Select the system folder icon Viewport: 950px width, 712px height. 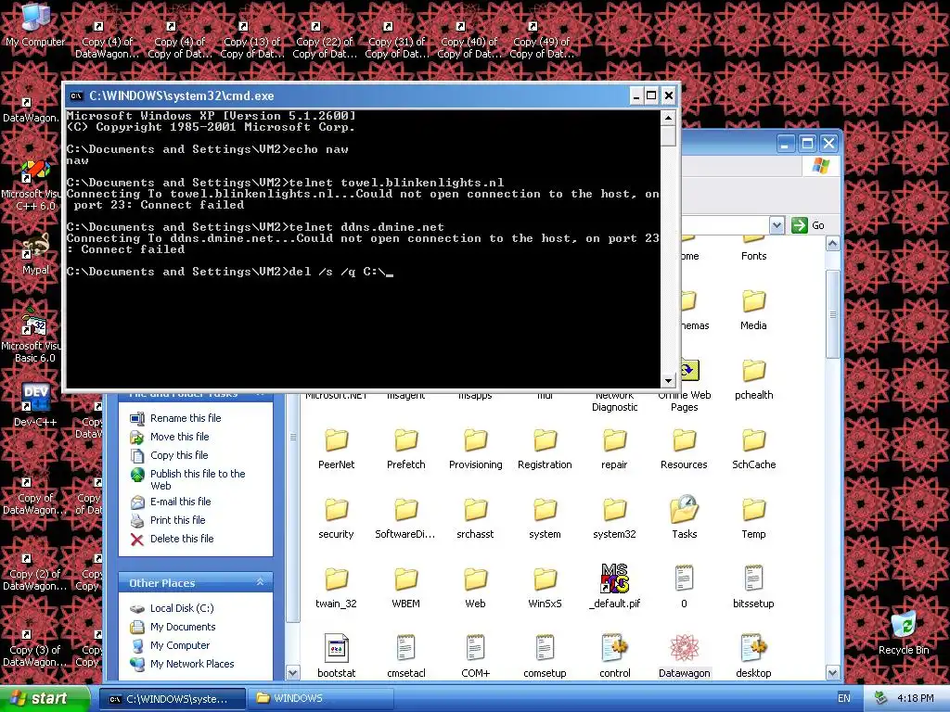[545, 510]
